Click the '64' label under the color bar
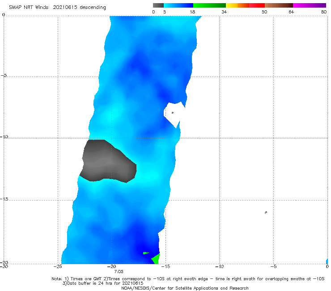Viewport: 331px width, 291px height. click(291, 12)
